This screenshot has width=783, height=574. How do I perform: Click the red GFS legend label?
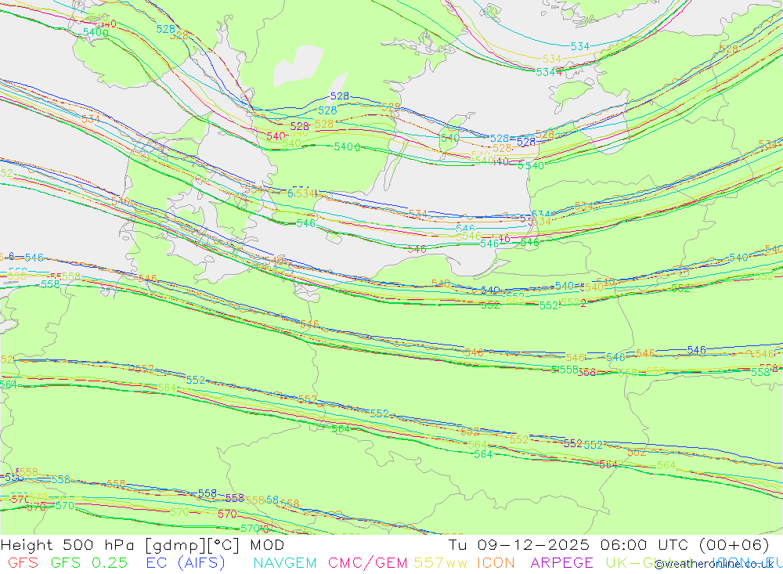click(x=23, y=563)
